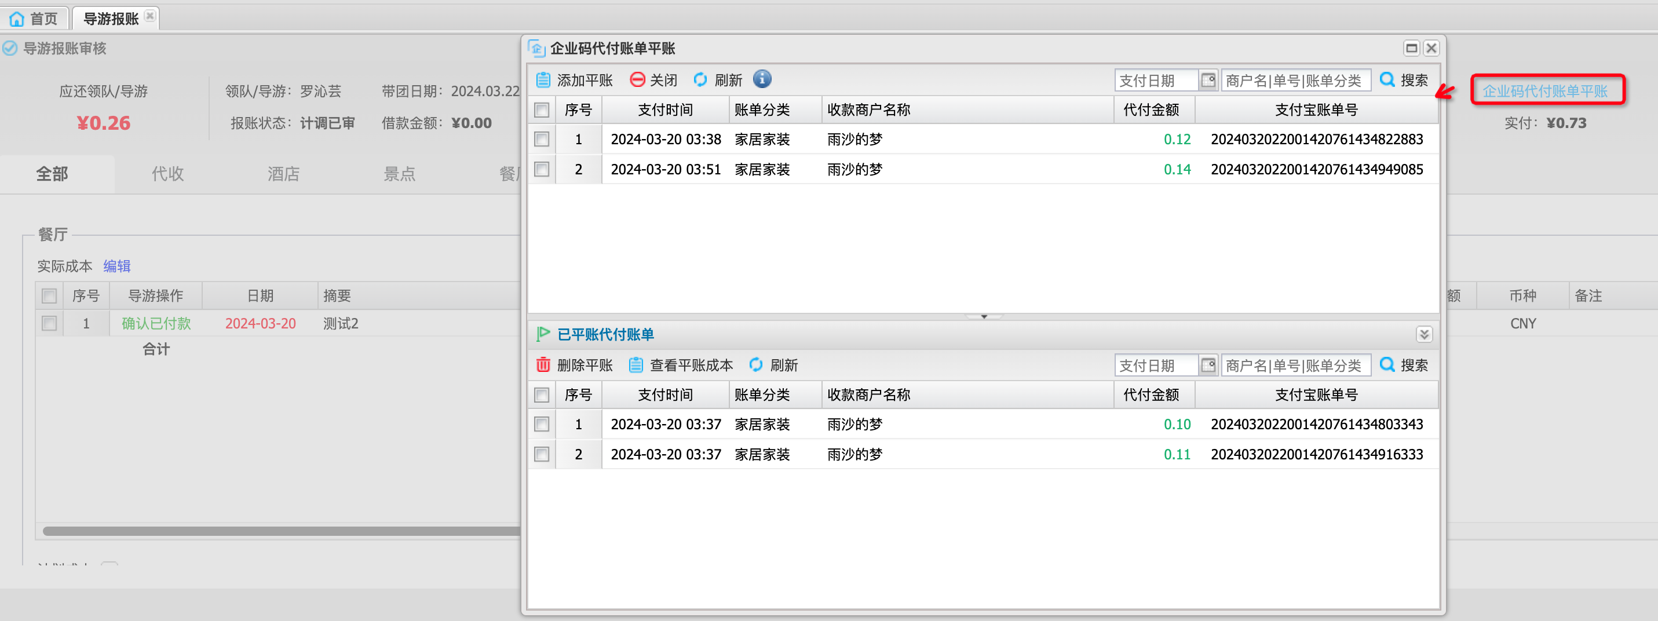This screenshot has width=1658, height=621.
Task: Click bill number 2024032022001420761434949085
Action: [1317, 169]
